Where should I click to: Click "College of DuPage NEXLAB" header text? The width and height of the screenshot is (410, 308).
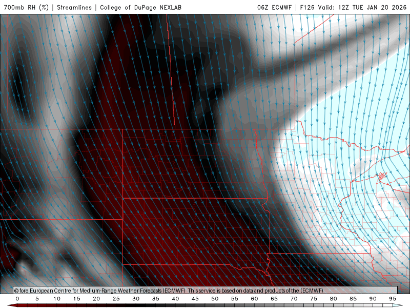click(140, 7)
